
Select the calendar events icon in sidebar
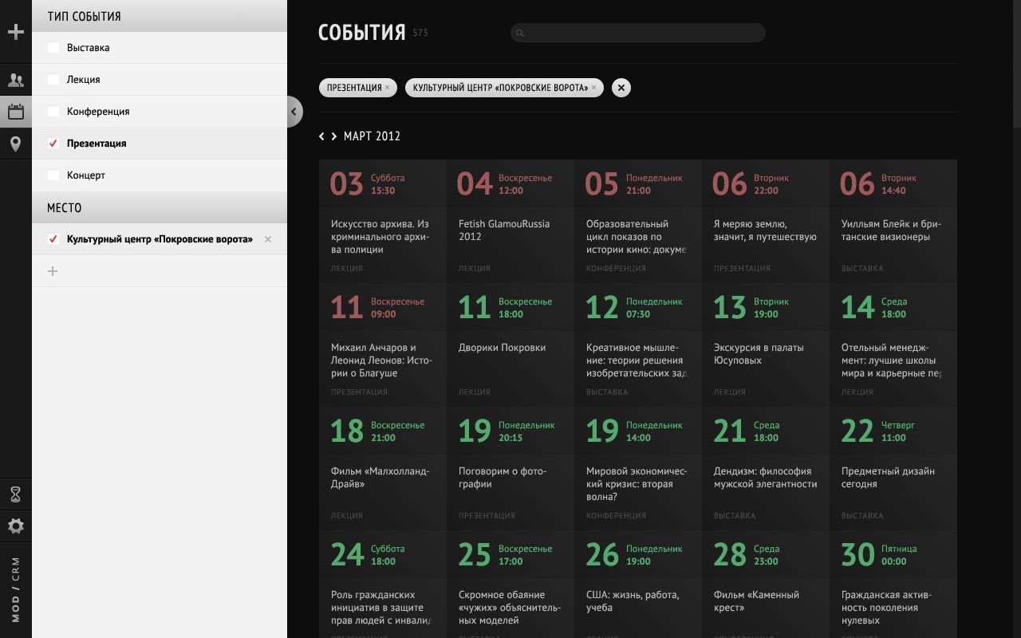point(15,112)
